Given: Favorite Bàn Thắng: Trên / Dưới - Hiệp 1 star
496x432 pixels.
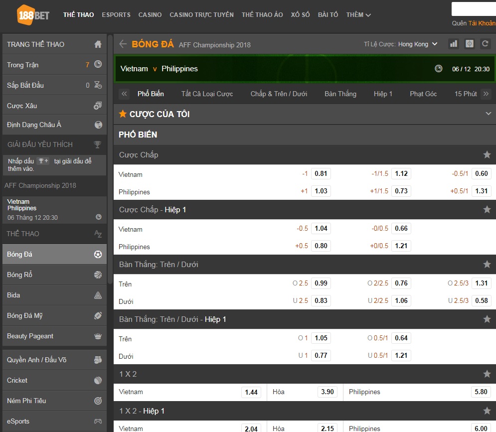Looking at the screenshot, I should [487, 319].
